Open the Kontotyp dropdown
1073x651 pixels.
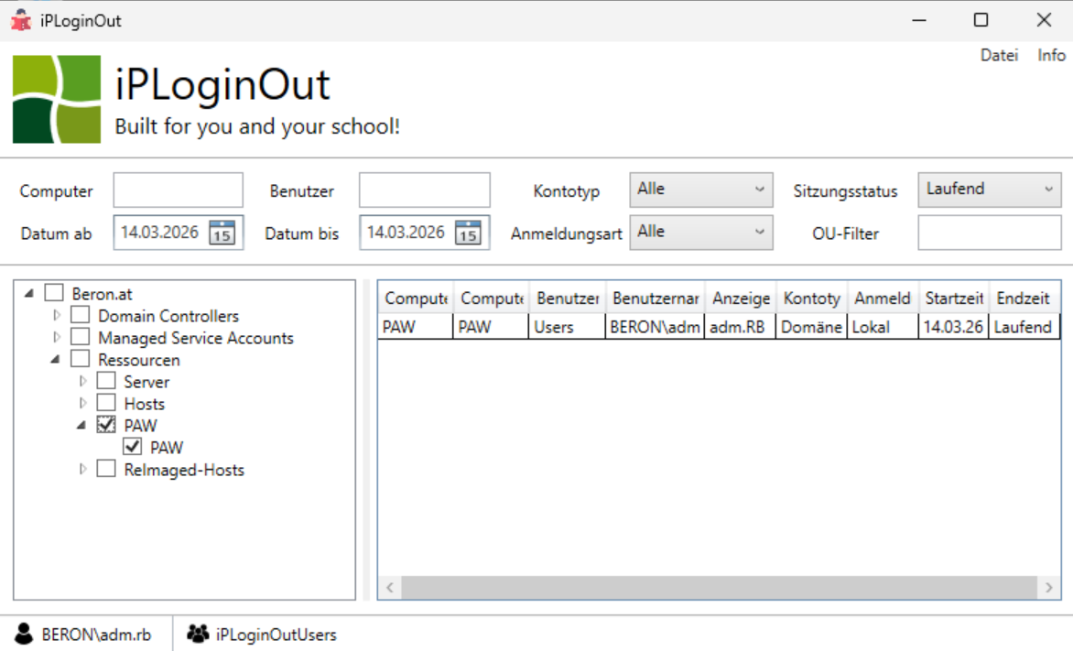click(701, 190)
